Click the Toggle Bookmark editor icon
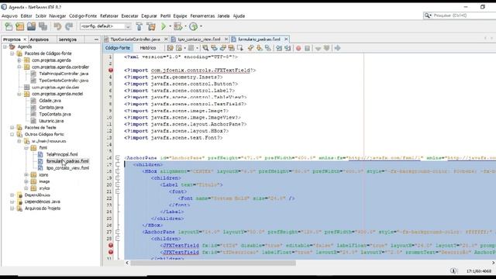Viewport: 496px width, 279px height. (x=268, y=48)
